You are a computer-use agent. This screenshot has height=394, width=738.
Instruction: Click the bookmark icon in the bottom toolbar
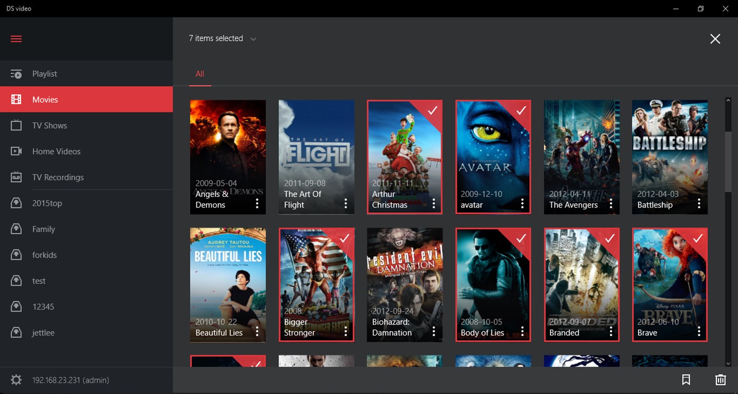(686, 380)
